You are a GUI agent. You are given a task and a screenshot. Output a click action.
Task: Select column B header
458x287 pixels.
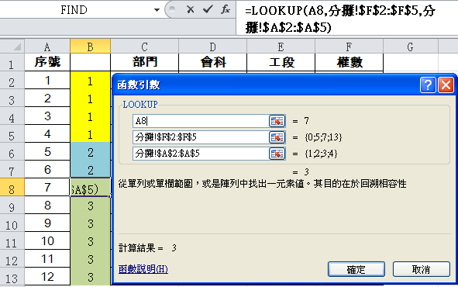coord(90,47)
